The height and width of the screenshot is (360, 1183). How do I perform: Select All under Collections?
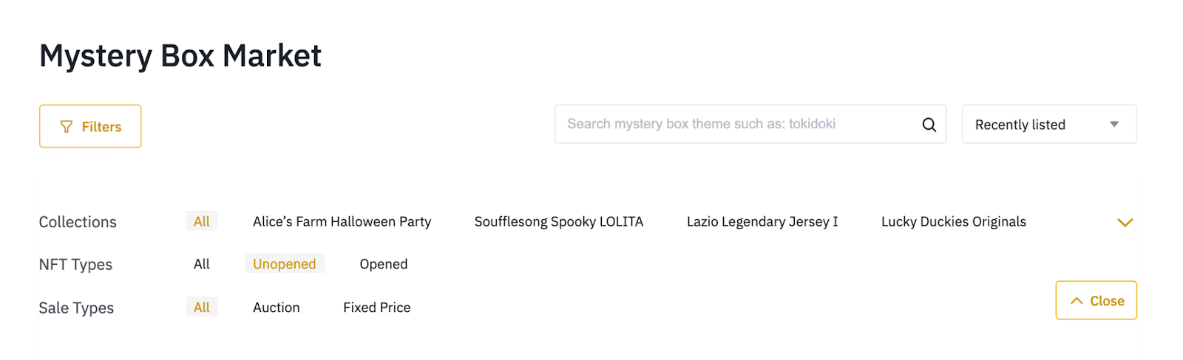click(x=202, y=221)
